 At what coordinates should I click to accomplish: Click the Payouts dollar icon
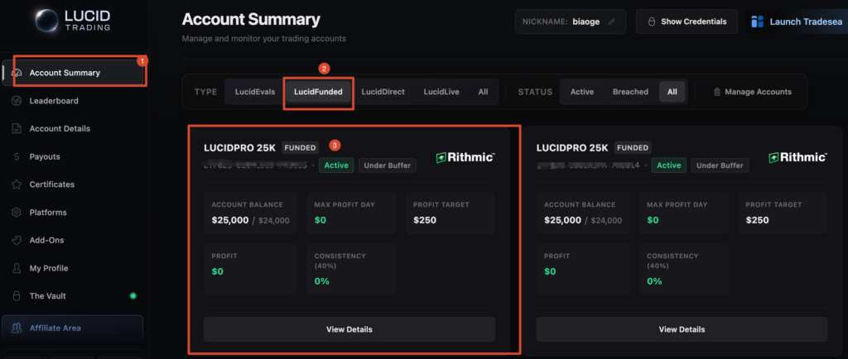click(17, 156)
